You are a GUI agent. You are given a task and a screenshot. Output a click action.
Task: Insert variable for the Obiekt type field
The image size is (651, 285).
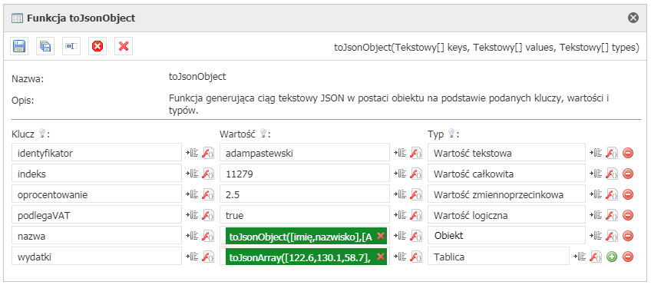(596, 236)
